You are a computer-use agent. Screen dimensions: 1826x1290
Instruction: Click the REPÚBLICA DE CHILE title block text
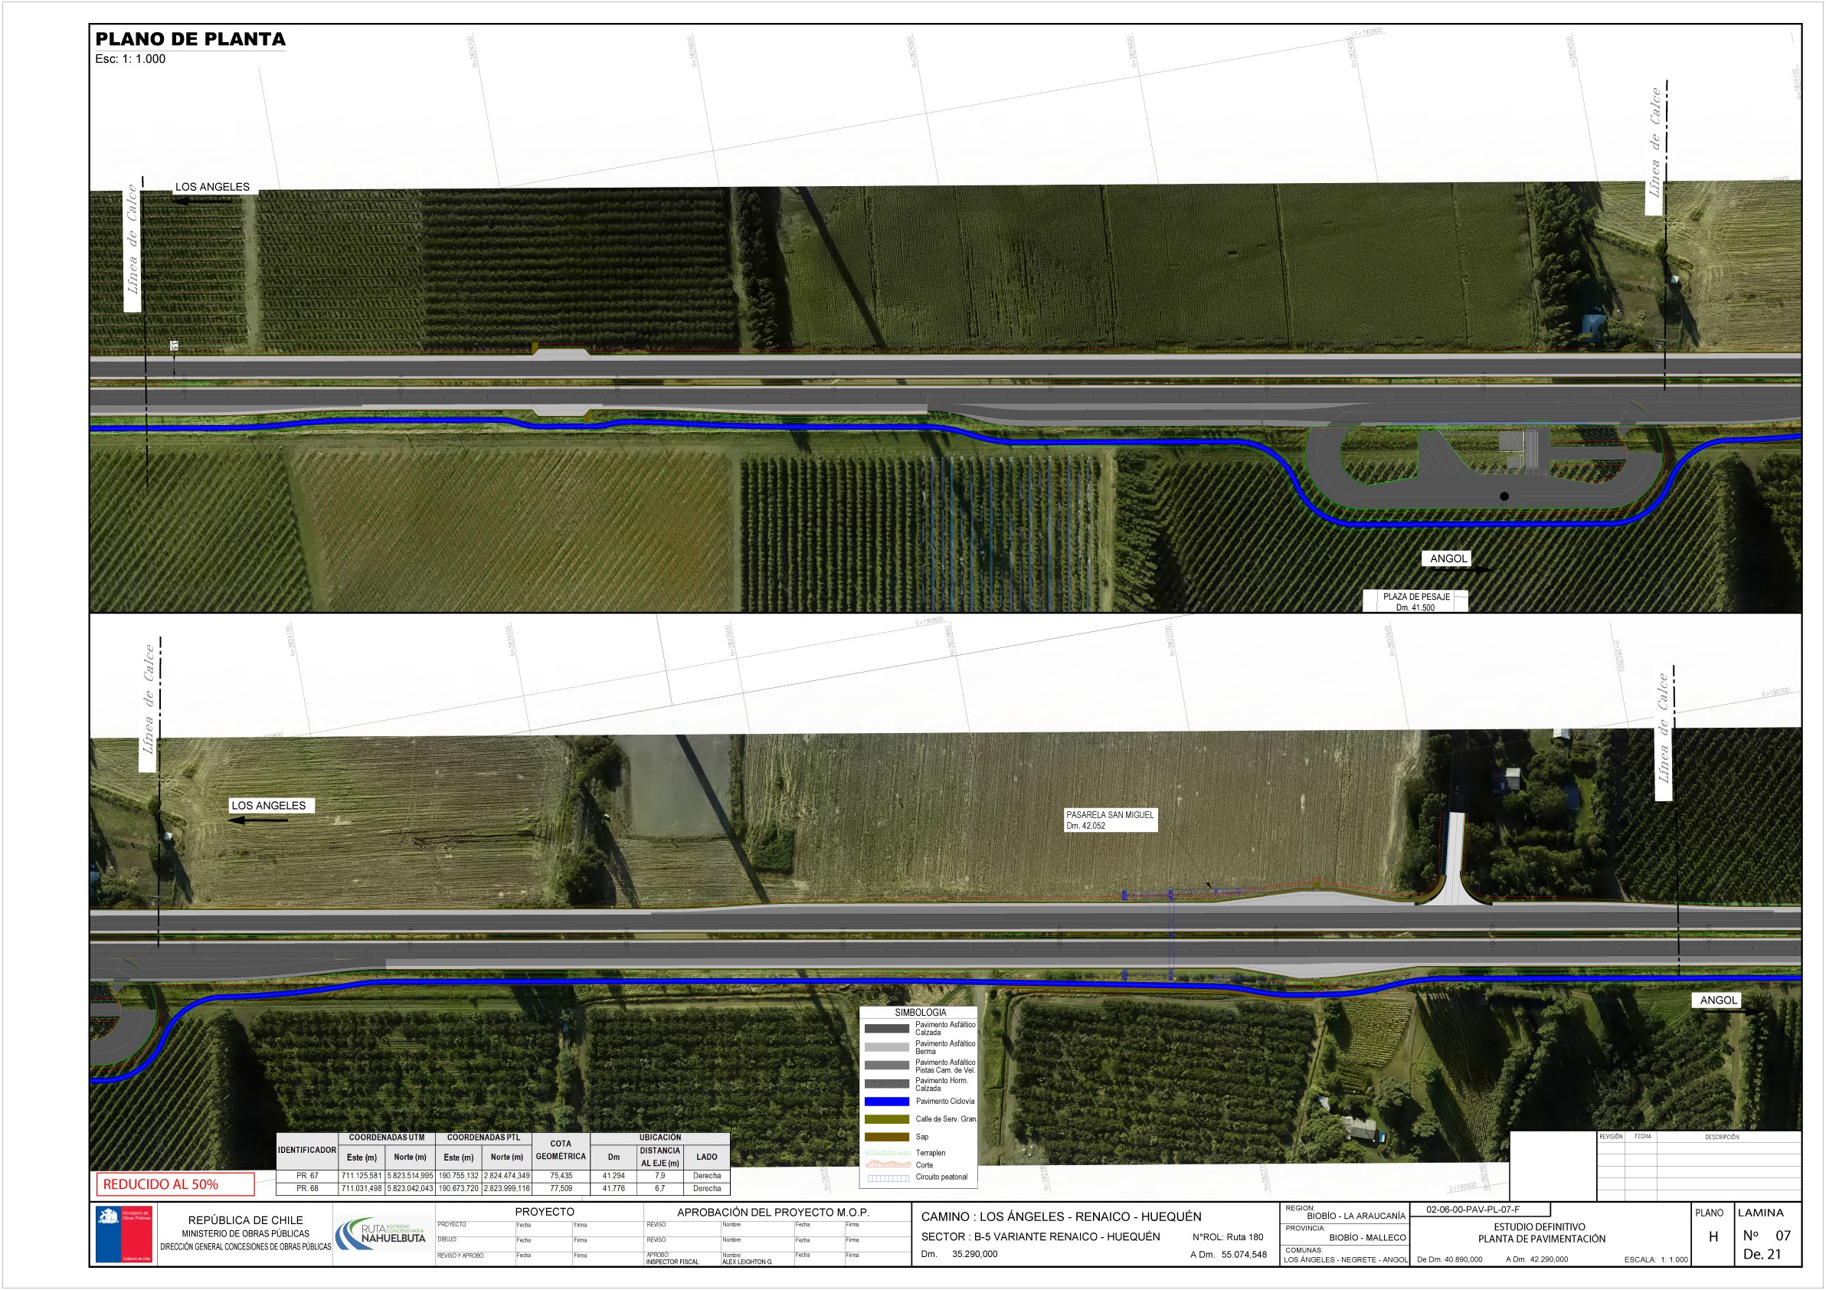(245, 1220)
